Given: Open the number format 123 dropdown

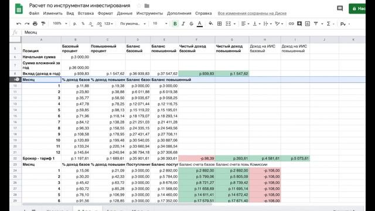Looking at the screenshot, I should (x=108, y=23).
